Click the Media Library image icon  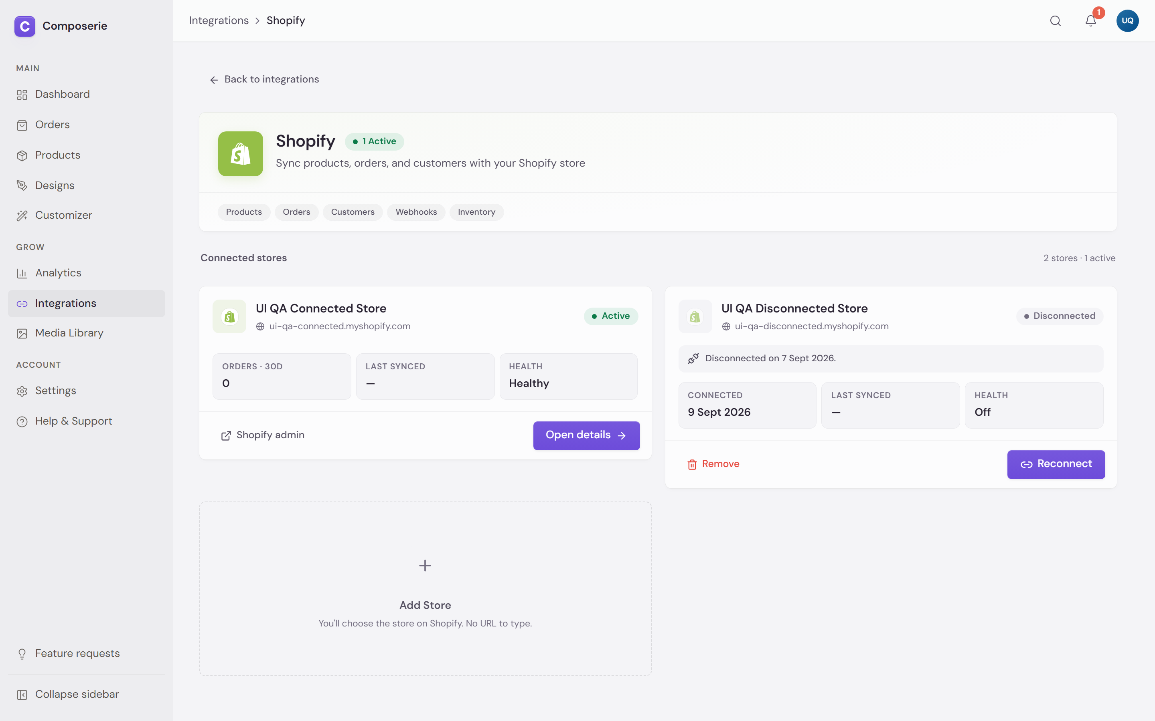tap(22, 333)
